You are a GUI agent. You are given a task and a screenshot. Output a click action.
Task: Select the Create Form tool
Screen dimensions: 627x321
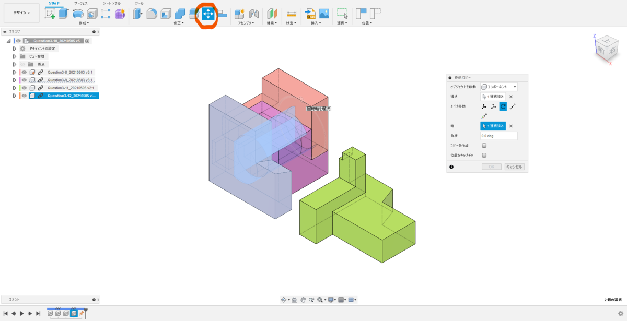(120, 14)
